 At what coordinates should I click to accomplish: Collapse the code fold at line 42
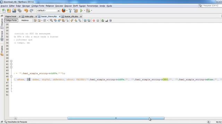click(11, 68)
